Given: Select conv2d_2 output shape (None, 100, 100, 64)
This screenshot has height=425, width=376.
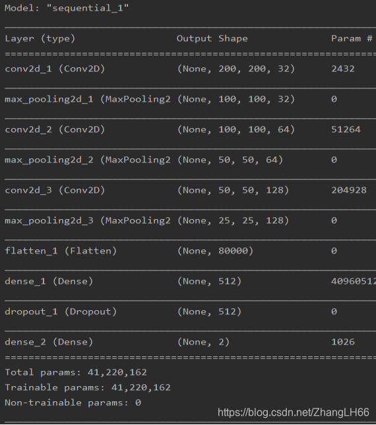Looking at the screenshot, I should [x=236, y=129].
